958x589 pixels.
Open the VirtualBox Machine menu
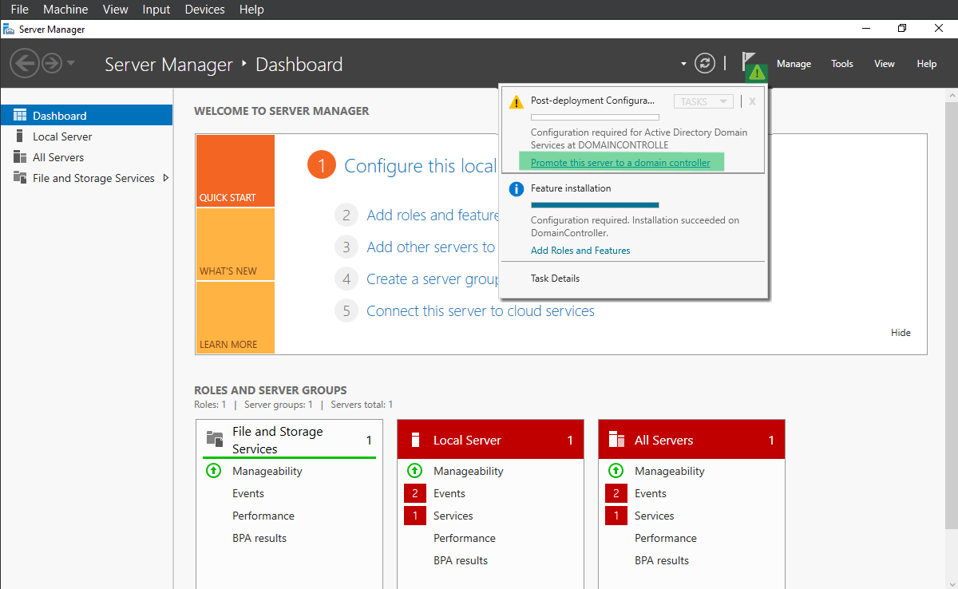pyautogui.click(x=65, y=10)
